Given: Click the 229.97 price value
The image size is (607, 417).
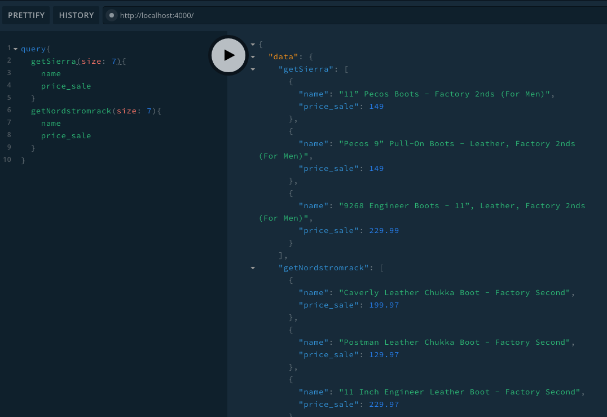Looking at the screenshot, I should coord(384,404).
